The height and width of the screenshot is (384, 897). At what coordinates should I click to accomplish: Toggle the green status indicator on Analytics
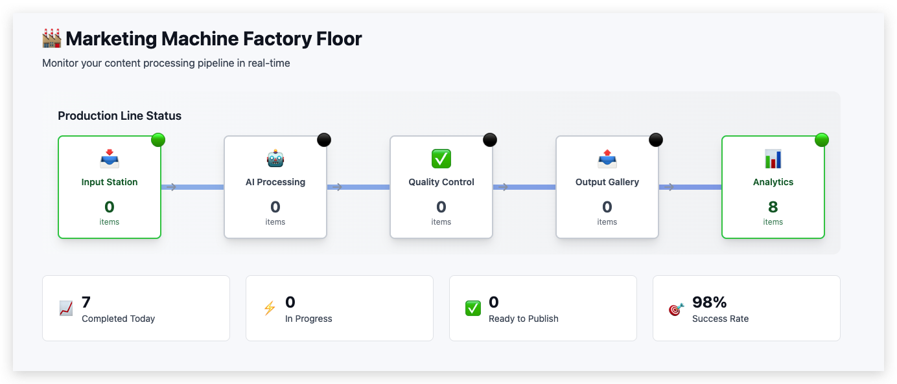tap(821, 139)
